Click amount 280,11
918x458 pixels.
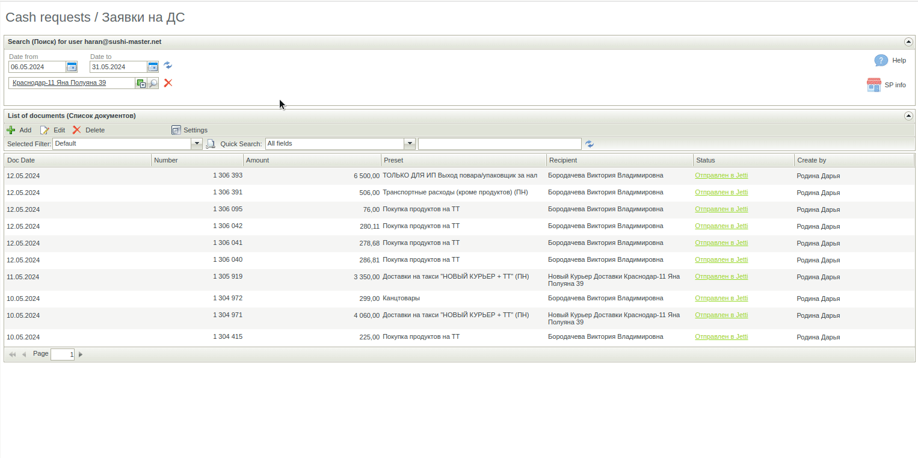[x=369, y=226]
